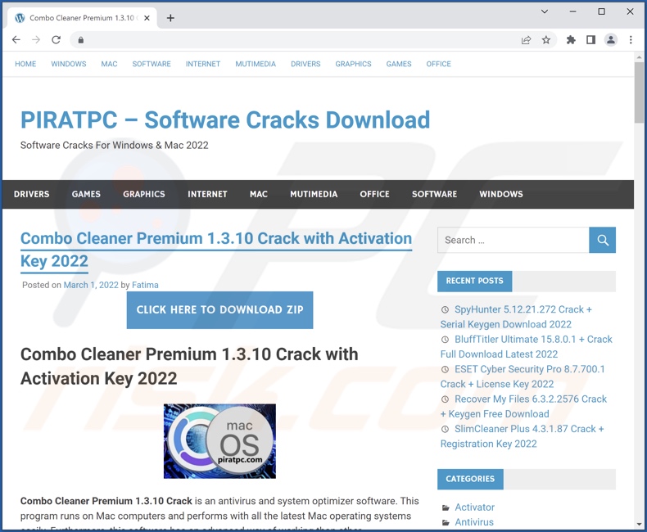Open WINDOWS in the top menu
The image size is (647, 532).
point(69,64)
